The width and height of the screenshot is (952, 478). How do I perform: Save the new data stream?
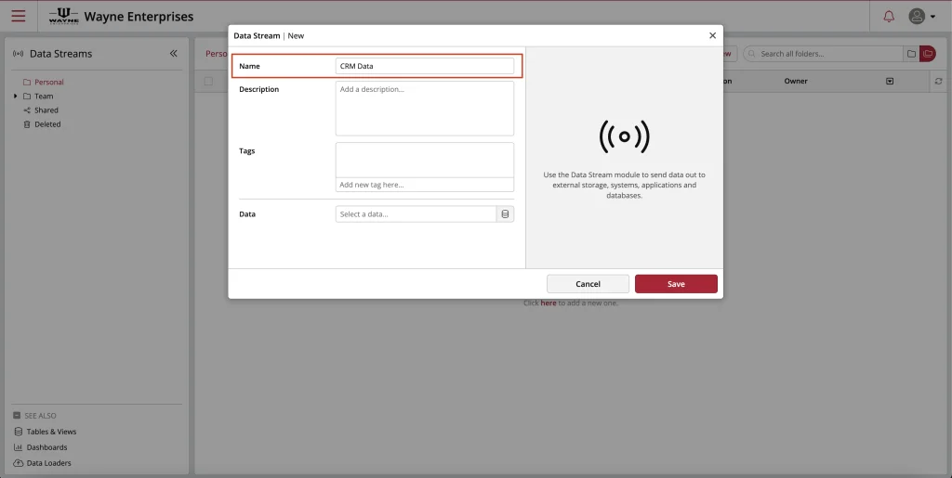tap(676, 283)
